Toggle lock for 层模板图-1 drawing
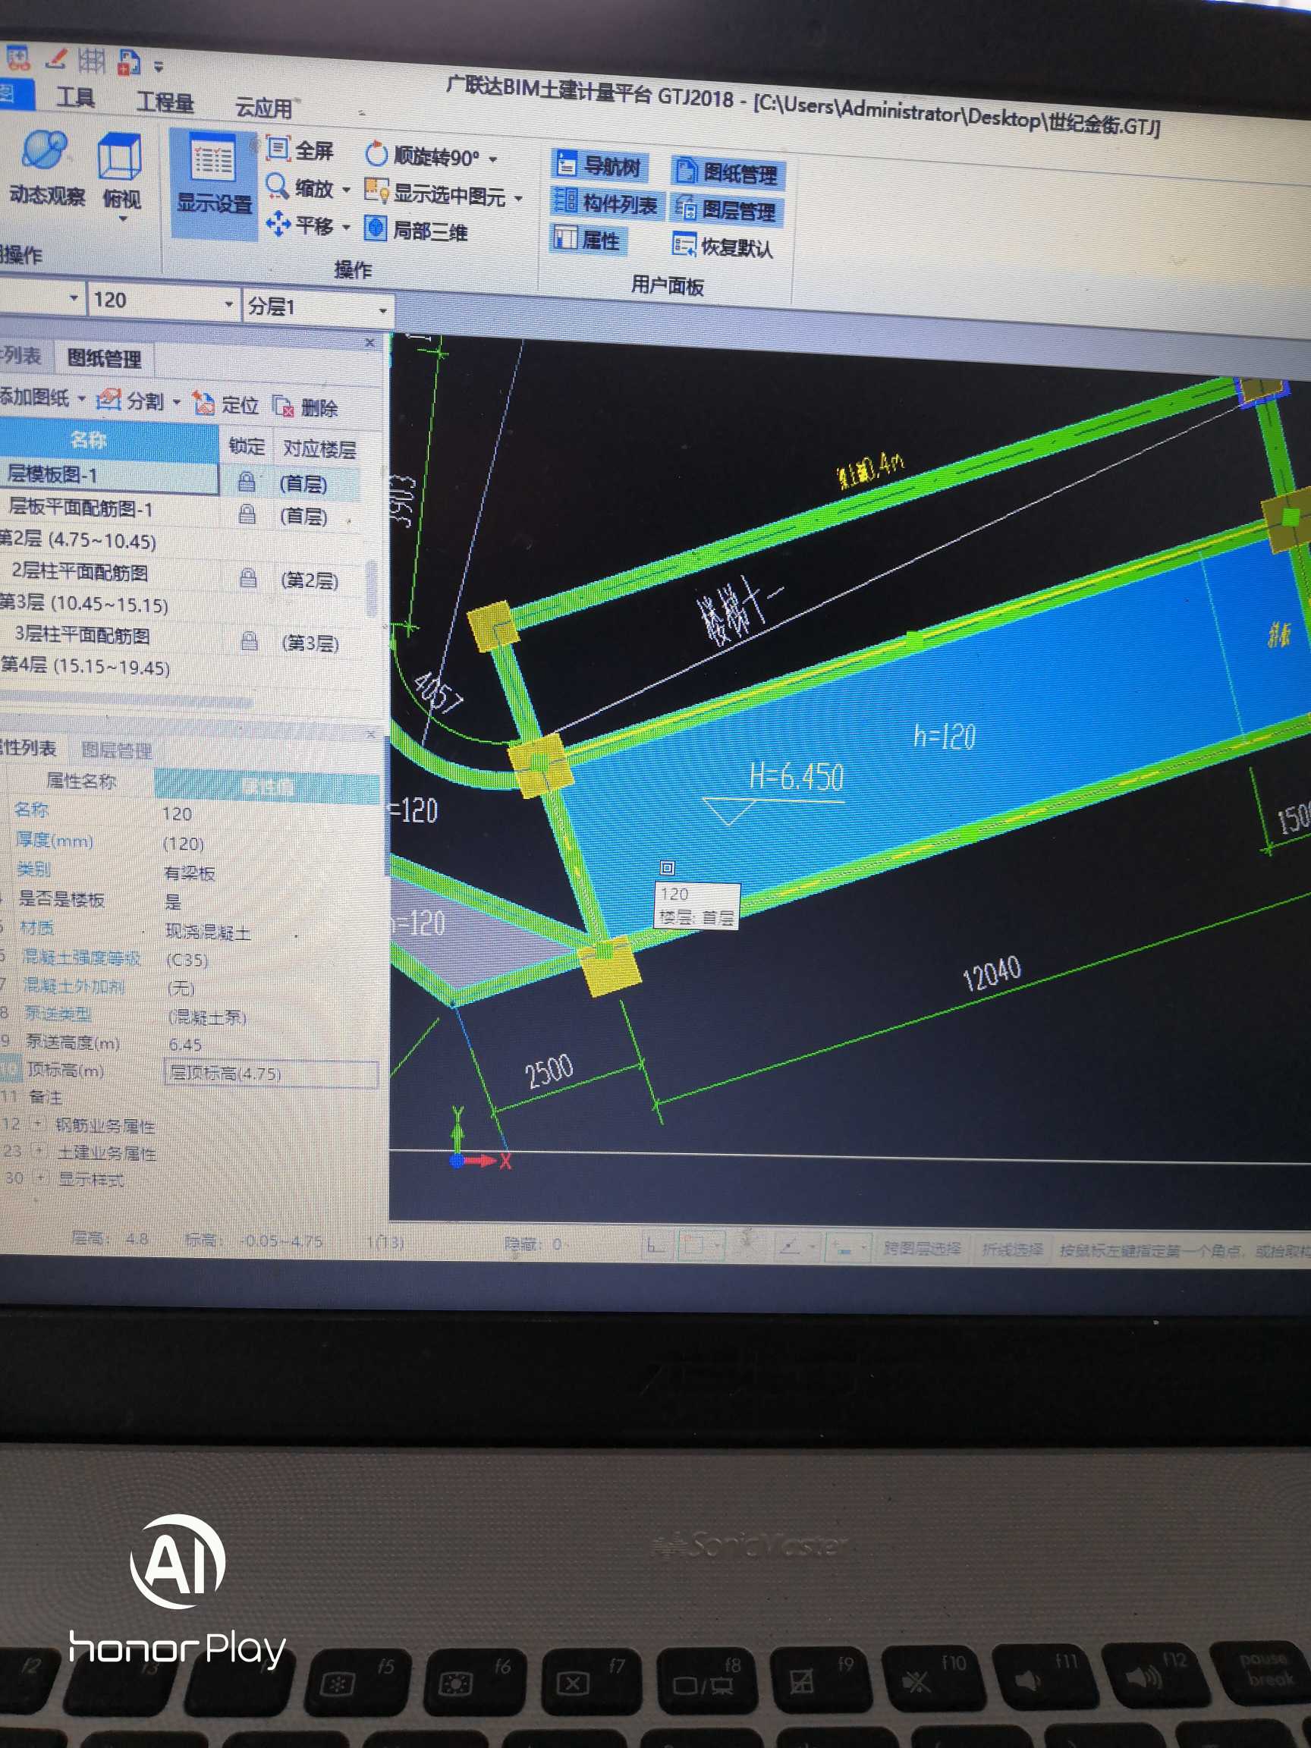 (x=247, y=480)
